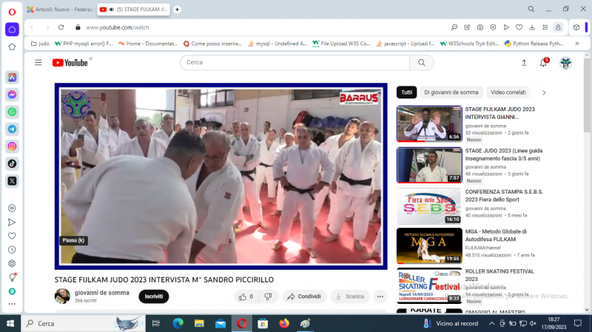Show hidden system tray icons arrow
The image size is (592, 332).
[491, 323]
